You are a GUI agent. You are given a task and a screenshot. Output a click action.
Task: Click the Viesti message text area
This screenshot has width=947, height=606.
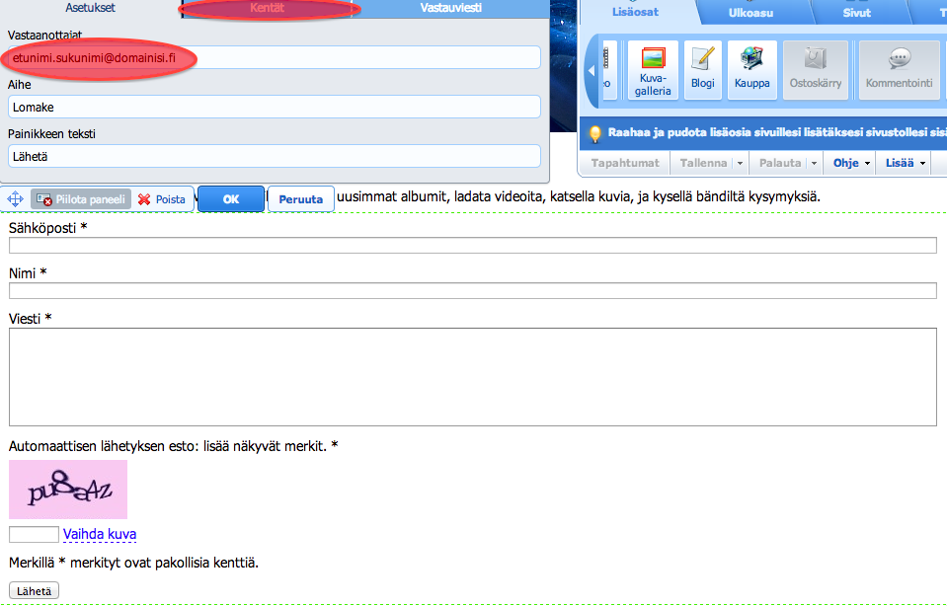[x=472, y=377]
